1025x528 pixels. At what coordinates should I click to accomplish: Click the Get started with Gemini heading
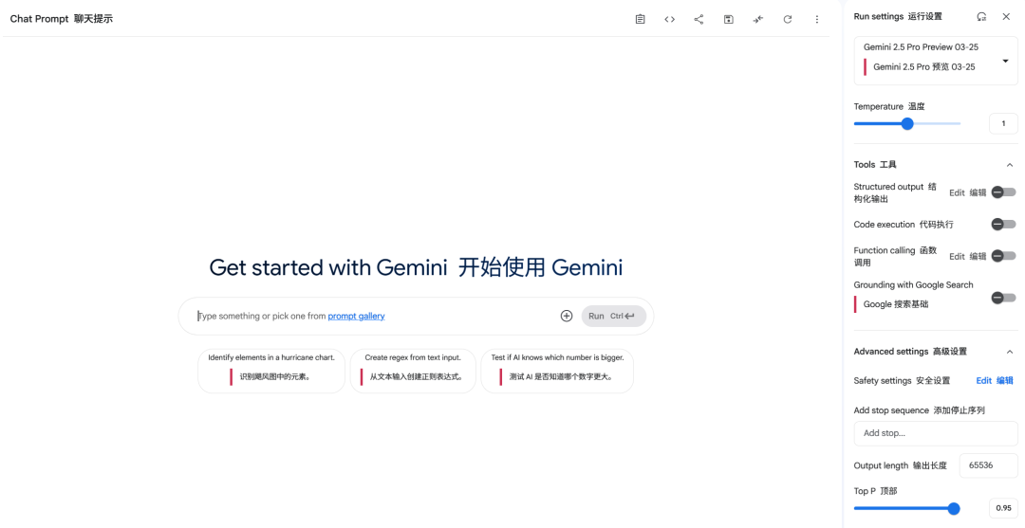[416, 267]
